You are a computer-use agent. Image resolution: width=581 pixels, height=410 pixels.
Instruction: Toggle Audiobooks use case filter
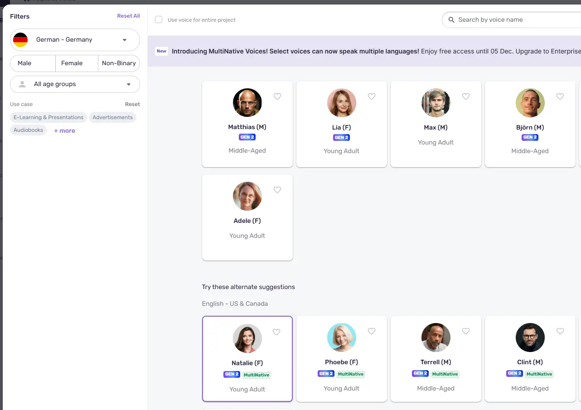tap(28, 130)
